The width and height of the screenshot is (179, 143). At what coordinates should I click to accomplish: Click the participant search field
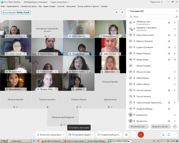point(151,17)
